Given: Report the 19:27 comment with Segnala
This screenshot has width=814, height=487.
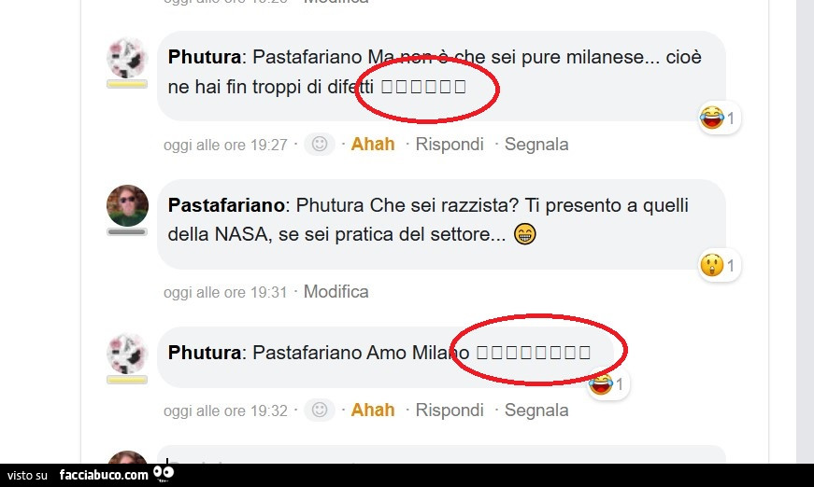Looking at the screenshot, I should tap(536, 144).
